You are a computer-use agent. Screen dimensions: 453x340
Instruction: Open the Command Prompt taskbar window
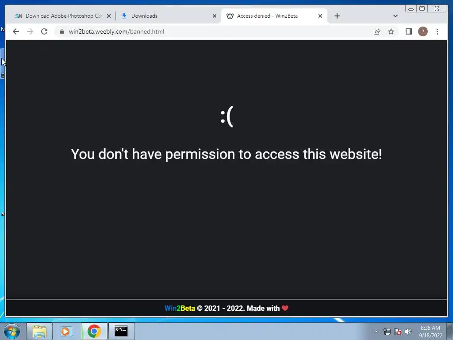121,331
